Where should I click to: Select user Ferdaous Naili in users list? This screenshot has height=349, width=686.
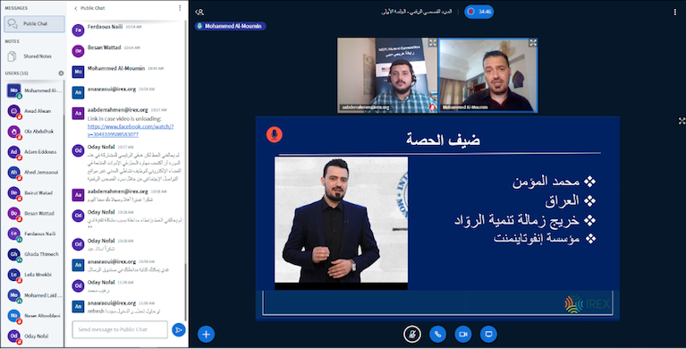(x=35, y=234)
